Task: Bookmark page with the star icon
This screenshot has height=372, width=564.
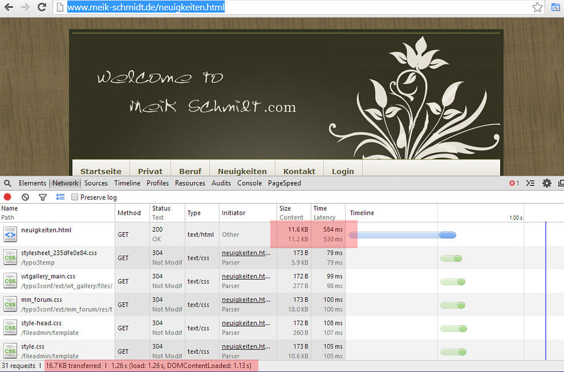Action: point(537,7)
